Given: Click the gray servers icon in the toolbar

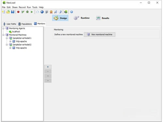Looking at the screenshot, I should click(x=47, y=12).
